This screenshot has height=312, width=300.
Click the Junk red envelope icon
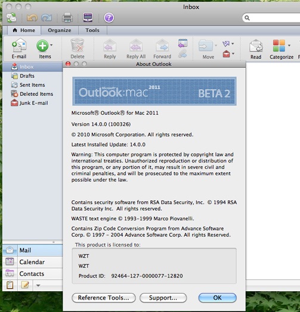coord(226,54)
